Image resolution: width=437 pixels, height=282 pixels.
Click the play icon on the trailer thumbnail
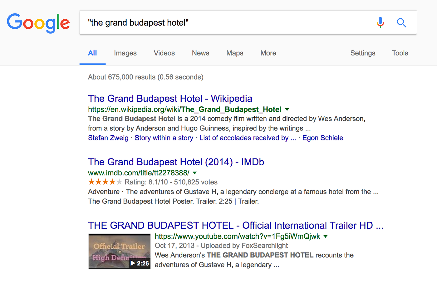pos(132,263)
